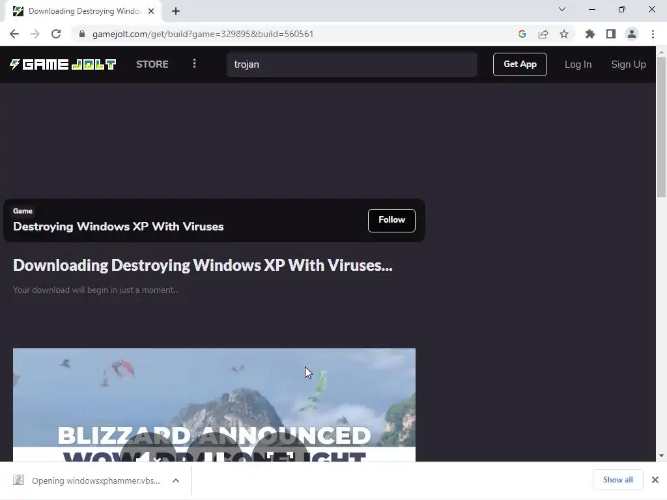The height and width of the screenshot is (500, 667).
Task: Click the Sign Up link
Action: [x=629, y=64]
